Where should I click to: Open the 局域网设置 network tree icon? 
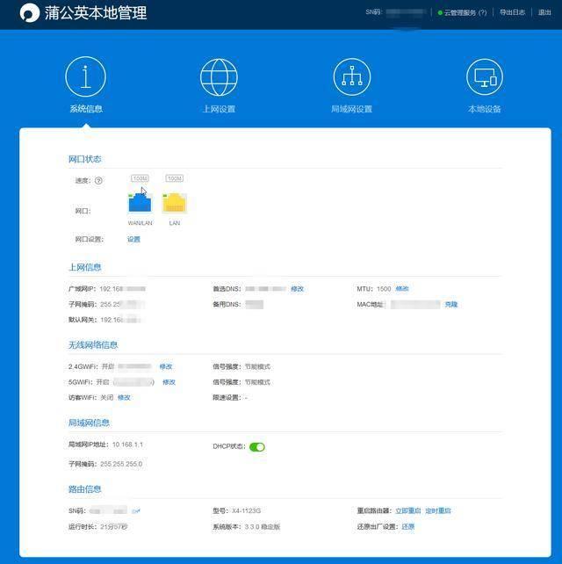coord(351,76)
